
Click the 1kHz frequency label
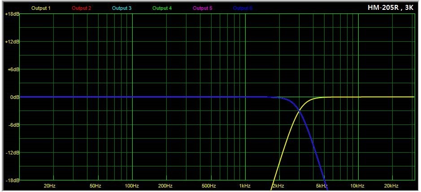[x=244, y=186]
